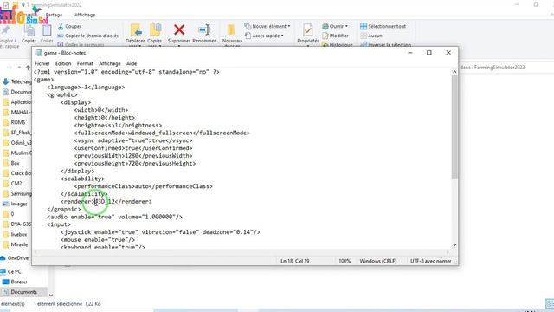
Task: Click the Propriétés icon in Explorer
Action: point(308,30)
